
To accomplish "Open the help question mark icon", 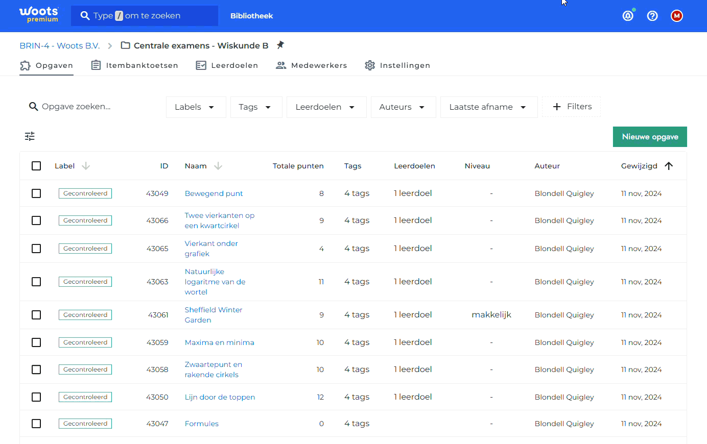I will [652, 16].
